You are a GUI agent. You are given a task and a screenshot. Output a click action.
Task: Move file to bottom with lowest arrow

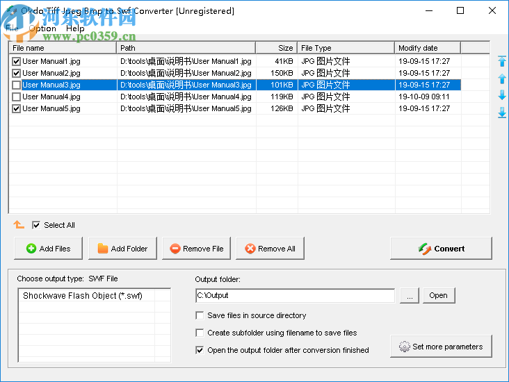pyautogui.click(x=502, y=113)
